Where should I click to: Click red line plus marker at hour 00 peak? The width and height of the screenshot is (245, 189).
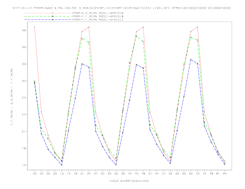click(x=35, y=27)
